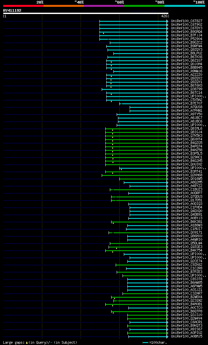Select the UniRef100_Q29AC1 label
The image size is (208, 345).
(x=187, y=157)
